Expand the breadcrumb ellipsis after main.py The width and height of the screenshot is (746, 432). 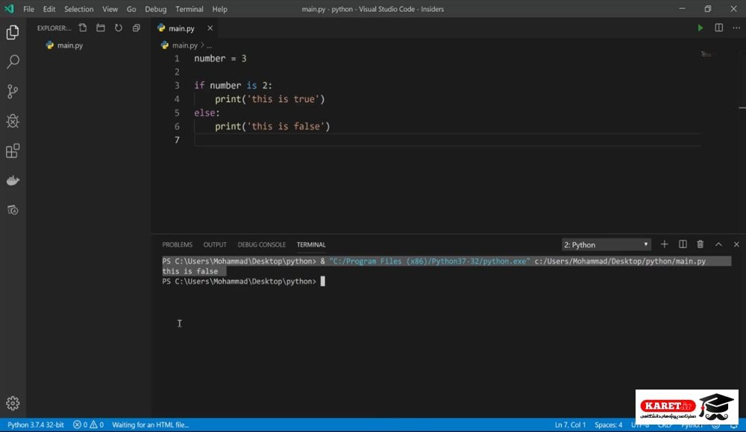(x=210, y=45)
